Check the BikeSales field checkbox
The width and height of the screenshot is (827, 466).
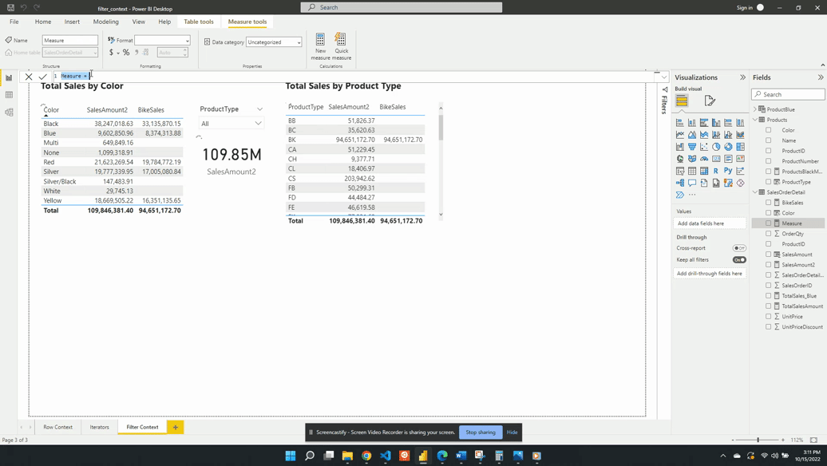769,203
